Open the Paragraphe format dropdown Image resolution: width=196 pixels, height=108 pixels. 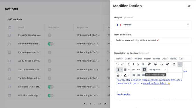[x=158, y=69]
